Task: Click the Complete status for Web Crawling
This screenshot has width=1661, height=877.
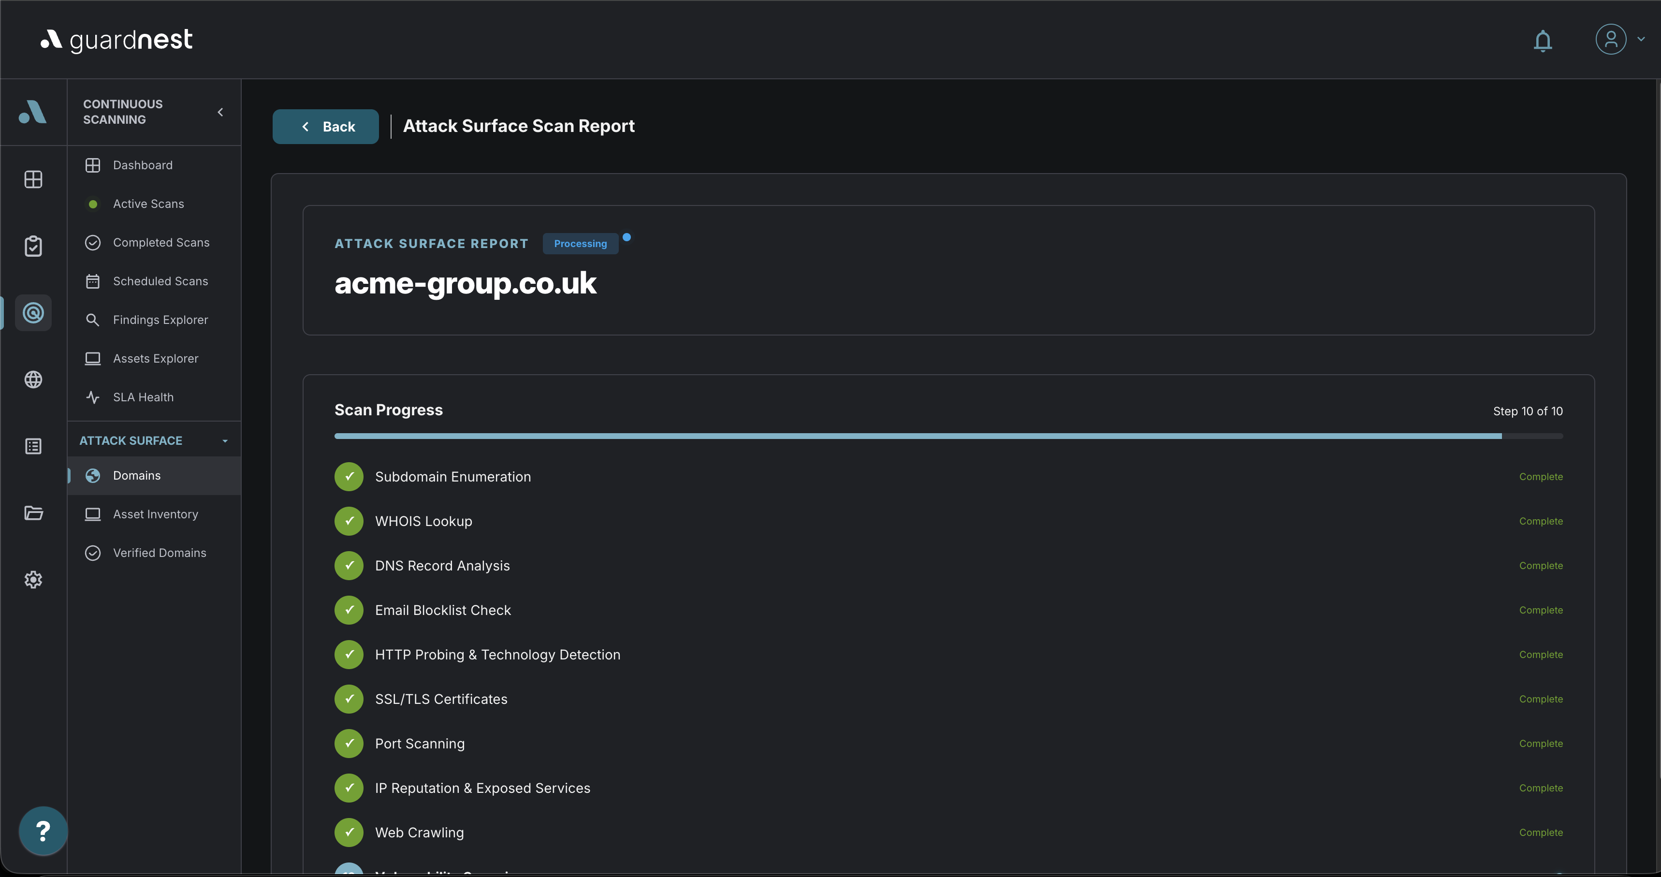Action: [x=1541, y=833]
